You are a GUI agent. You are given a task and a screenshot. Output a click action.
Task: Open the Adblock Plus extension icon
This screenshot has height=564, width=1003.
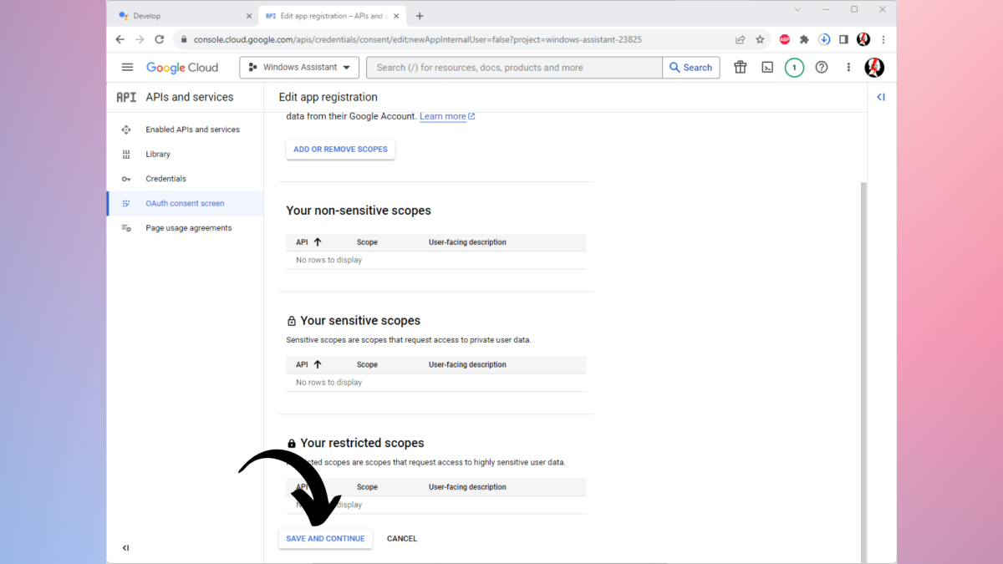point(785,39)
